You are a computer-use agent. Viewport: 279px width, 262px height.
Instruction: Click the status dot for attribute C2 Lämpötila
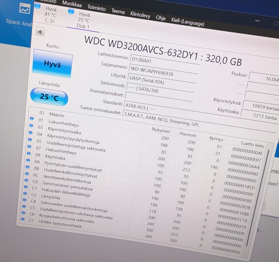pos(25,193)
